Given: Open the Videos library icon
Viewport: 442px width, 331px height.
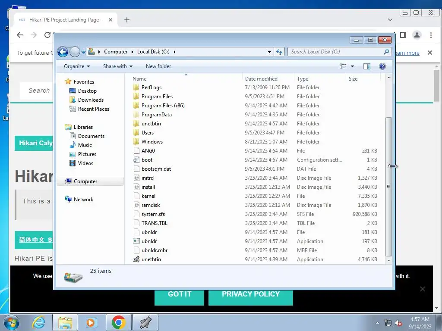Looking at the screenshot, I should coord(73,163).
